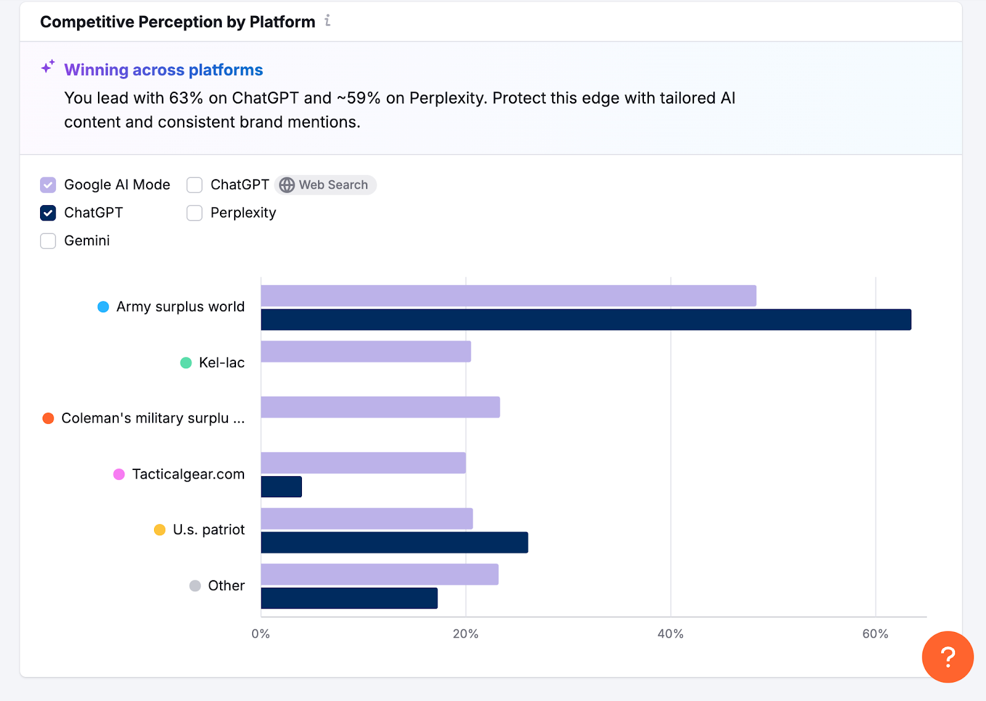Click the Web Search pill label
The image size is (986, 701).
(333, 185)
